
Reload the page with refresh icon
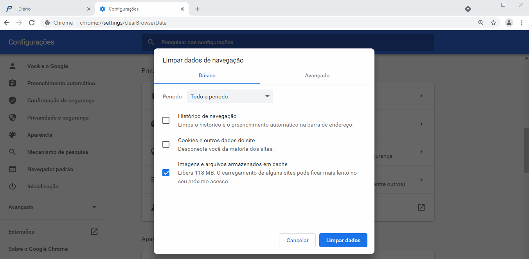(x=32, y=23)
